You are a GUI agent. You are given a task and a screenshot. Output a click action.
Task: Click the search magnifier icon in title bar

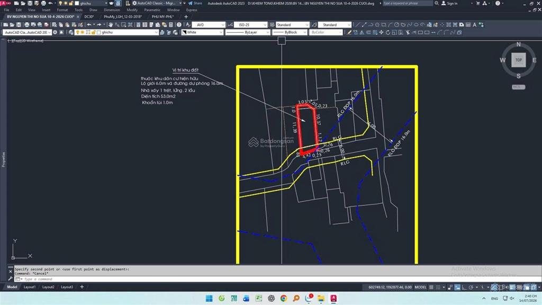point(437,3)
